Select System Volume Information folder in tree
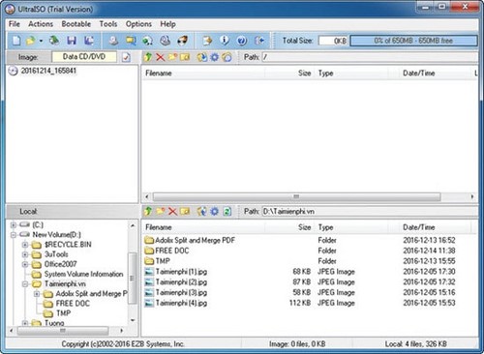The image size is (484, 354). [83, 274]
